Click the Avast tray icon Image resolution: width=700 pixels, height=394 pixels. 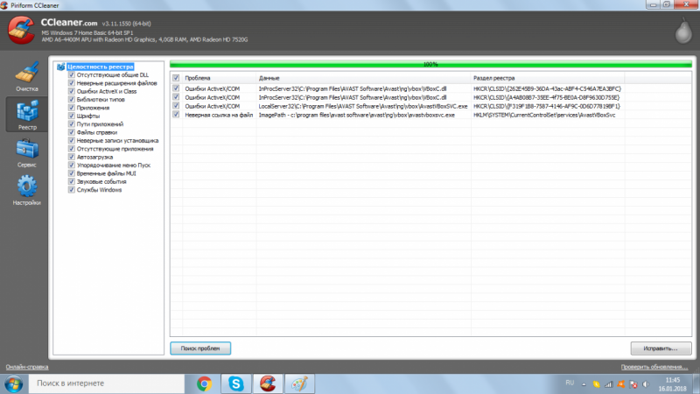(x=621, y=384)
